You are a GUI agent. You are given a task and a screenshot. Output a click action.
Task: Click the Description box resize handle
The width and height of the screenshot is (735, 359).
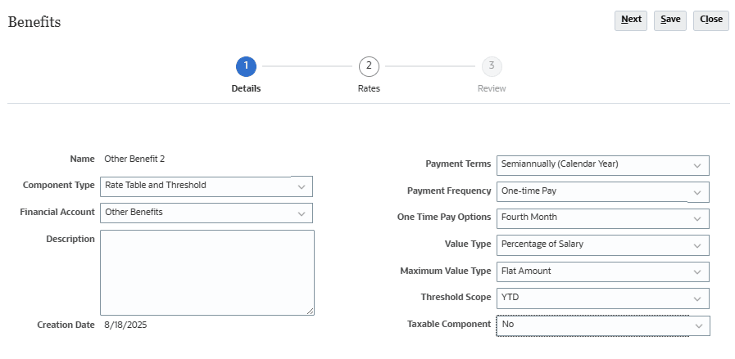click(311, 312)
